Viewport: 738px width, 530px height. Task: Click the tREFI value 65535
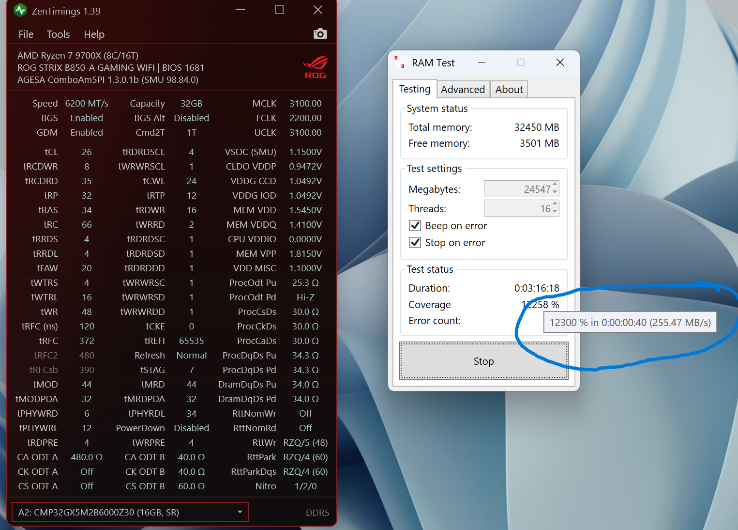point(192,341)
